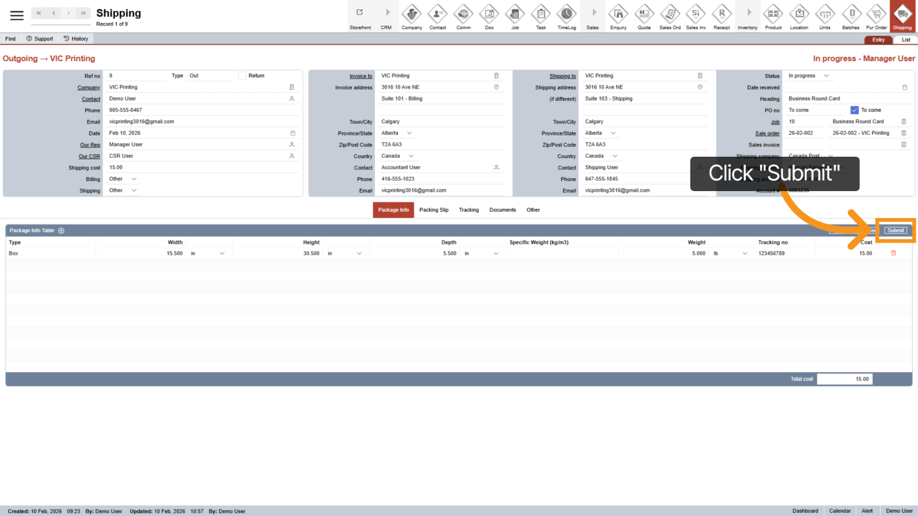Enable the Return checkbox

pyautogui.click(x=242, y=76)
